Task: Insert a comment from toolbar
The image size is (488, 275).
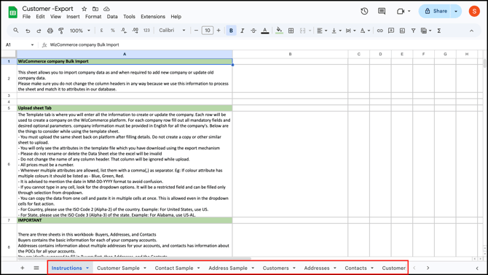Action: coord(391,31)
